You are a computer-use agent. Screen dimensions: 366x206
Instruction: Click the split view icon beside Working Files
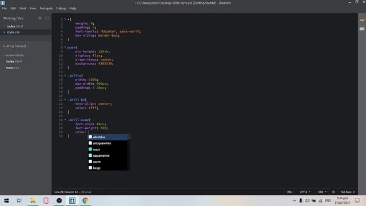click(x=47, y=18)
